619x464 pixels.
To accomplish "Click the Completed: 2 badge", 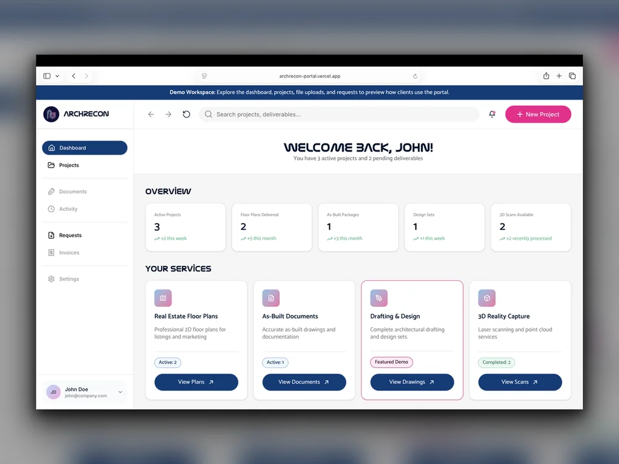I will pyautogui.click(x=496, y=362).
